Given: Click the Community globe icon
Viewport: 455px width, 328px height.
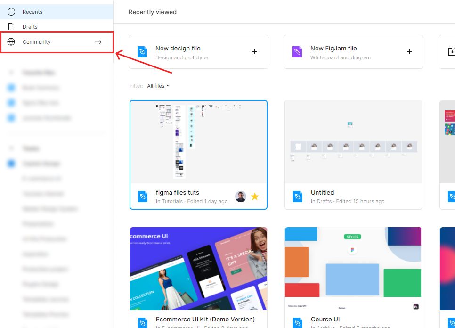Looking at the screenshot, I should click(x=11, y=42).
